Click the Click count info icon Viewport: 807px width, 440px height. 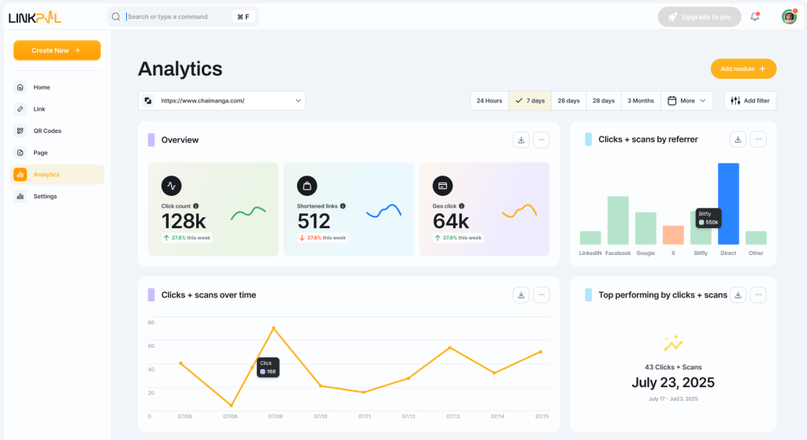pyautogui.click(x=196, y=205)
